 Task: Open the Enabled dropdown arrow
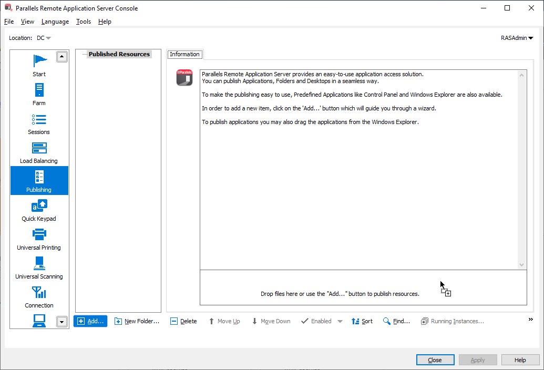(340, 322)
